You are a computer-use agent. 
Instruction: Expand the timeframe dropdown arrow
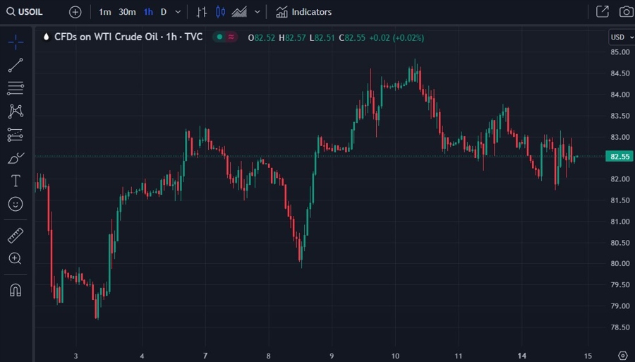point(178,12)
